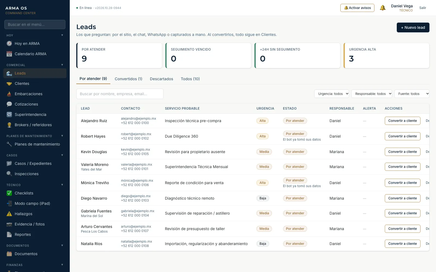436x272 pixels.
Task: Click the Salir link
Action: pyautogui.click(x=423, y=8)
